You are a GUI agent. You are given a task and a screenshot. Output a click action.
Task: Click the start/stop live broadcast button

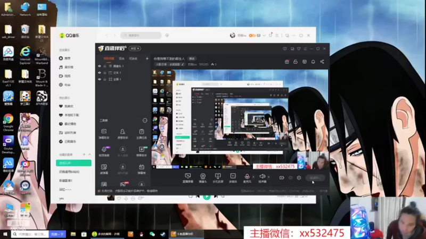tap(315, 178)
